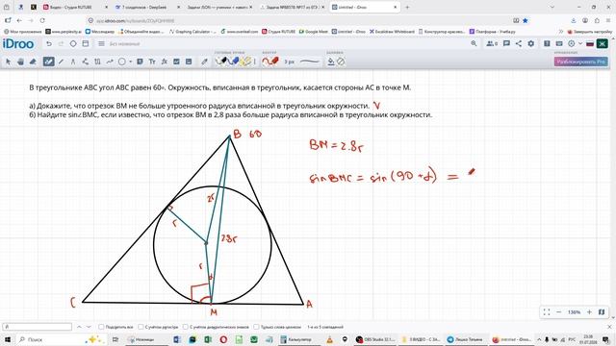Select the pointer selection tool
The height and width of the screenshot is (346, 616).
(8, 62)
